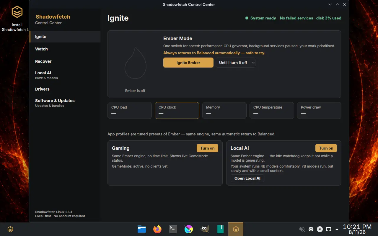Go to the Ignite section

coord(65,37)
